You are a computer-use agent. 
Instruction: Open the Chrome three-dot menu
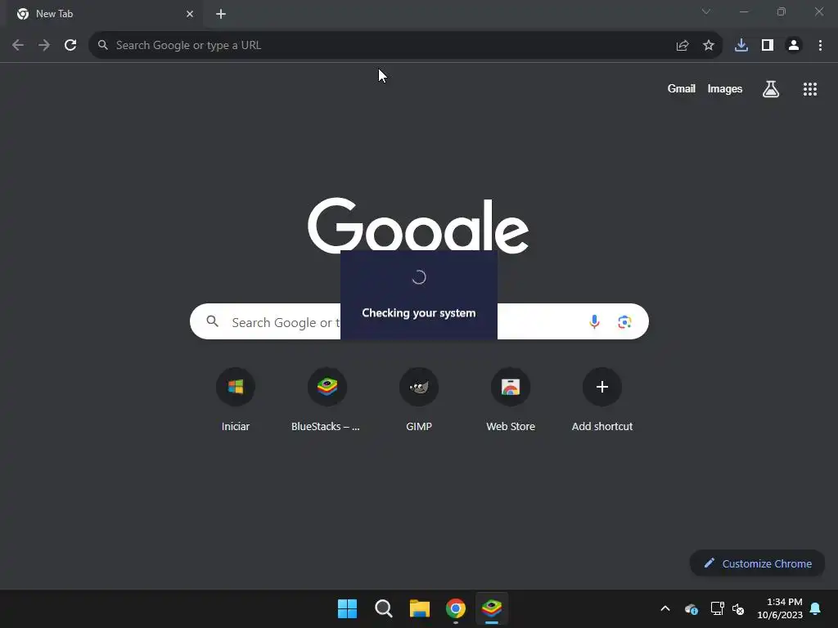[x=820, y=46]
